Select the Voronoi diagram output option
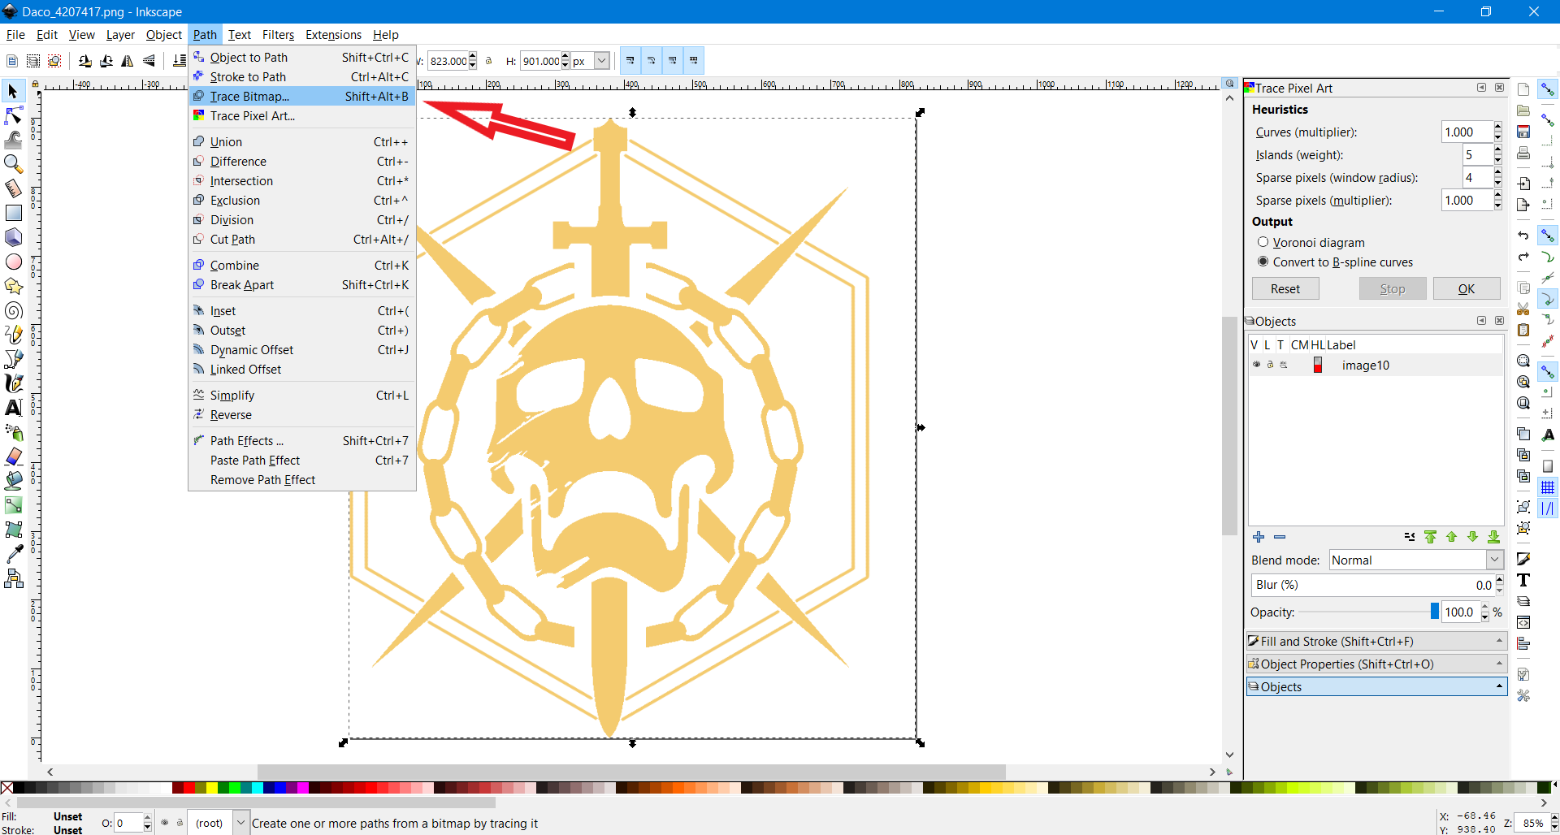 (1264, 242)
